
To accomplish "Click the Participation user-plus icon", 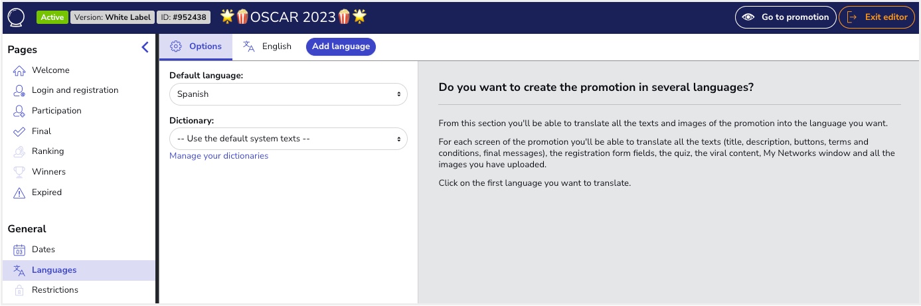I will tap(19, 111).
